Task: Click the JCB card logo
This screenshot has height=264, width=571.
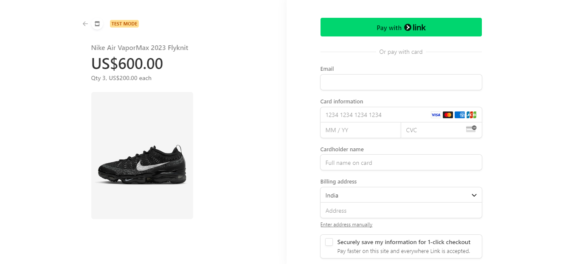Action: coord(471,115)
